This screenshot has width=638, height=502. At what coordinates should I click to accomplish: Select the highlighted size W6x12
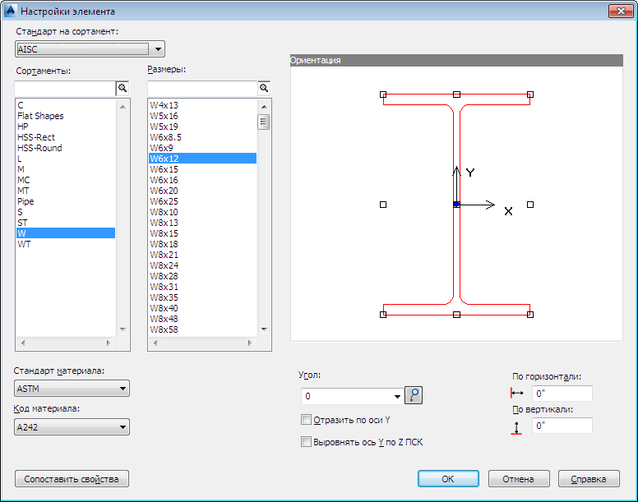[202, 159]
